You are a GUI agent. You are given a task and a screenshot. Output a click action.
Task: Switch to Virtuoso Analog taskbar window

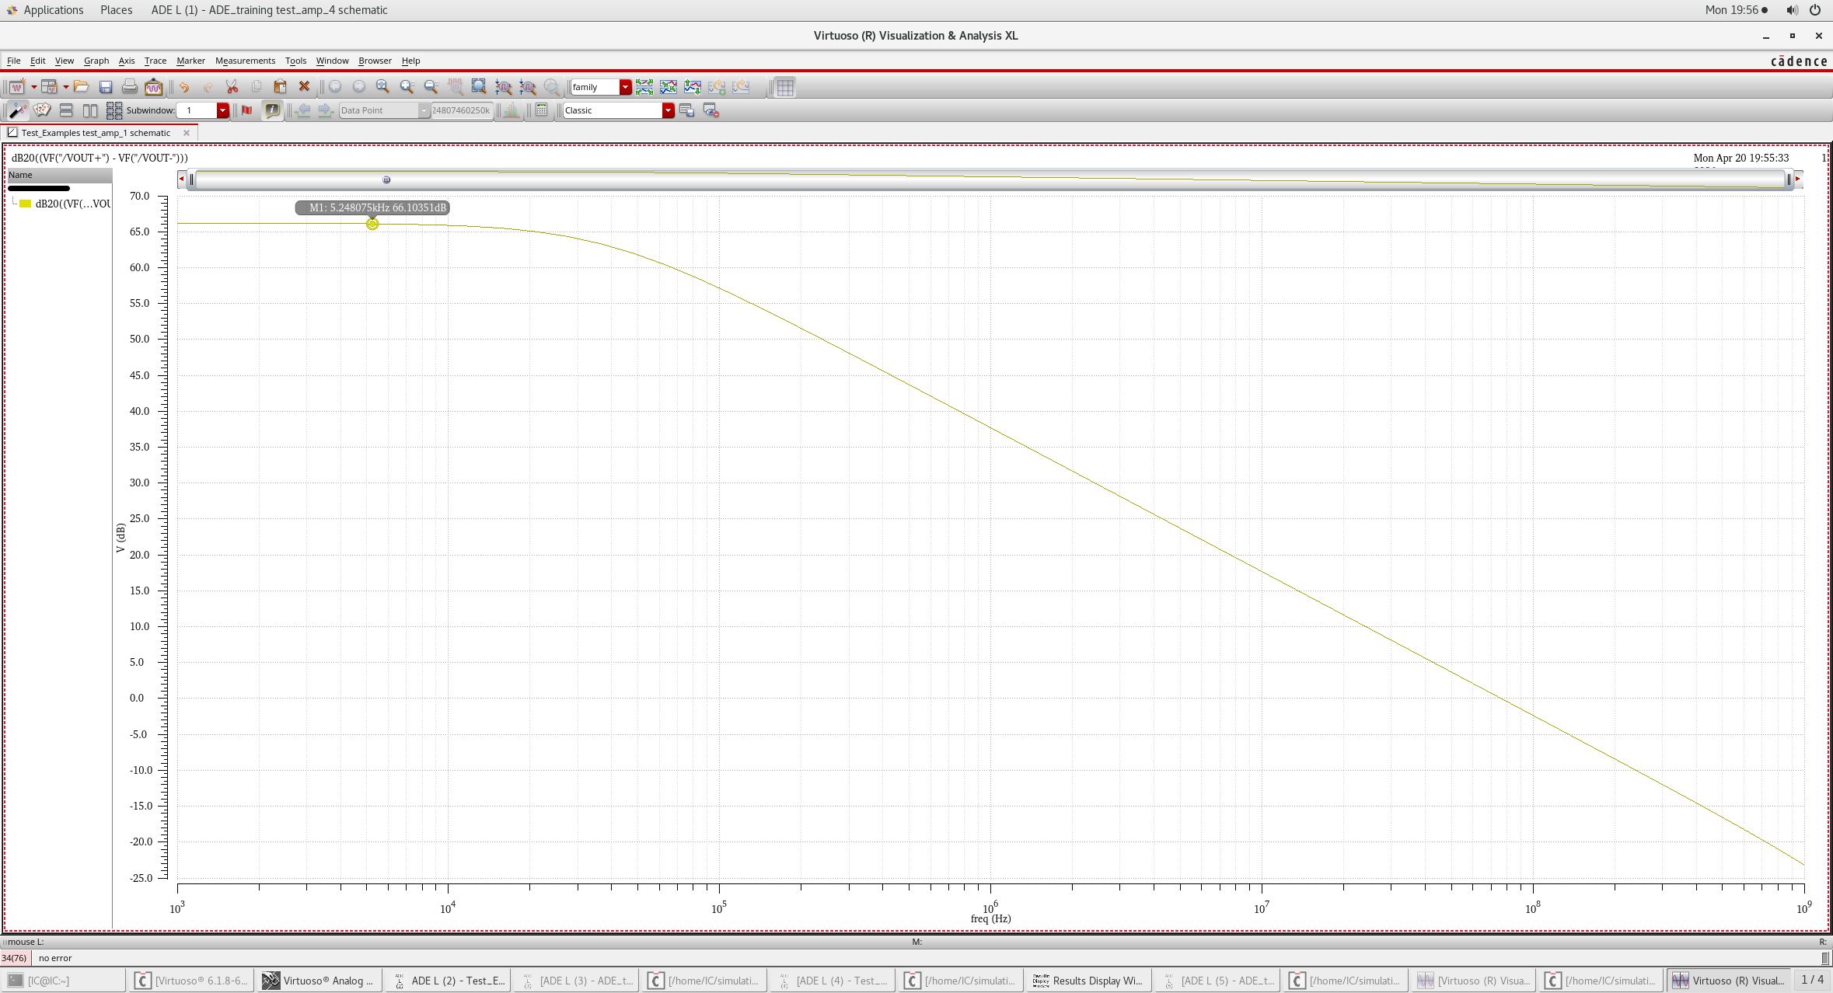318,981
